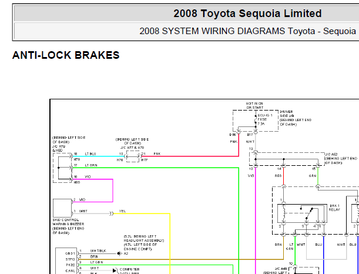Screen dimensions: 359x274
Task: Select the 'ANTI-LOCK BRAKES' section title
Action: point(66,55)
